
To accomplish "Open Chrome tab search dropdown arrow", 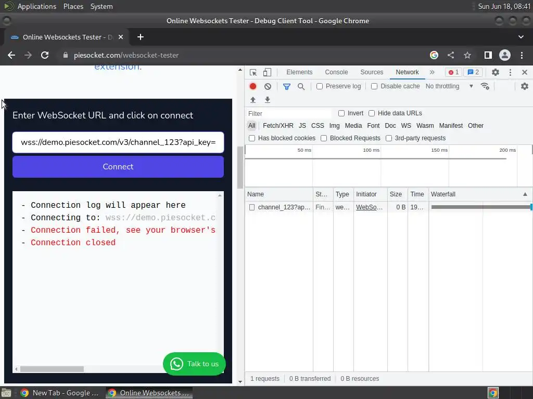I will click(521, 37).
